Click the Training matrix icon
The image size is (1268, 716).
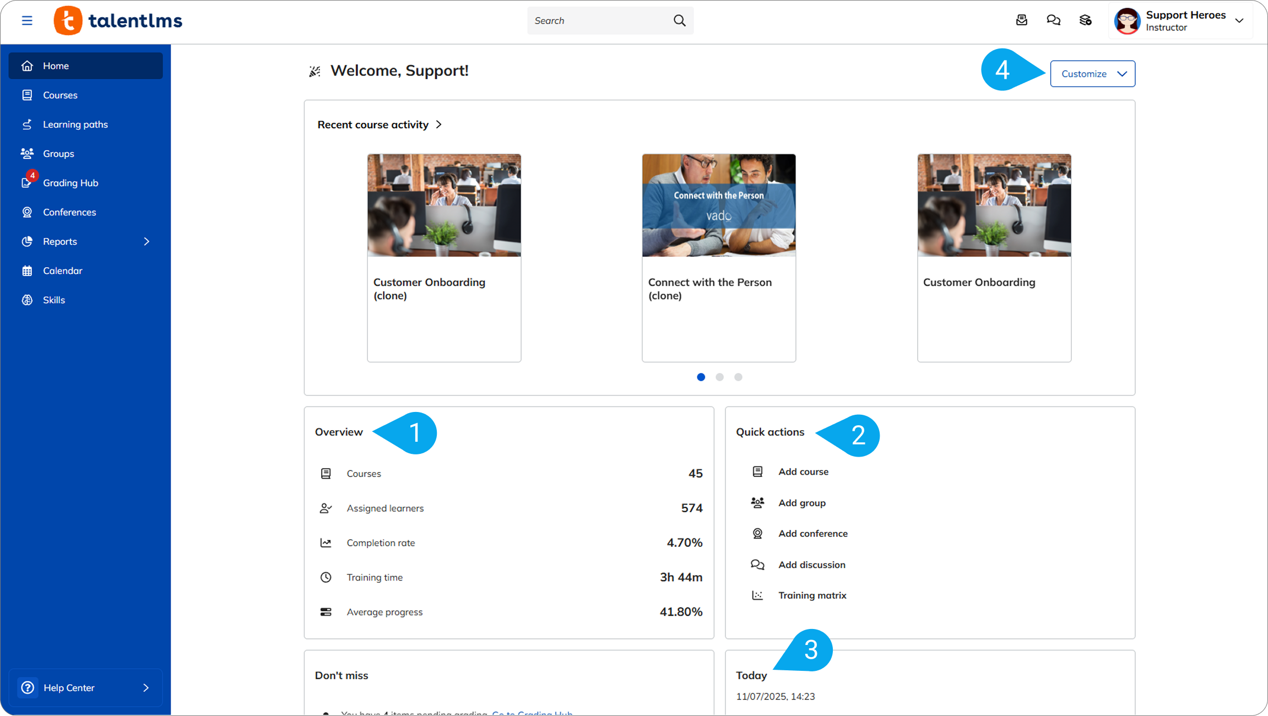tap(757, 595)
